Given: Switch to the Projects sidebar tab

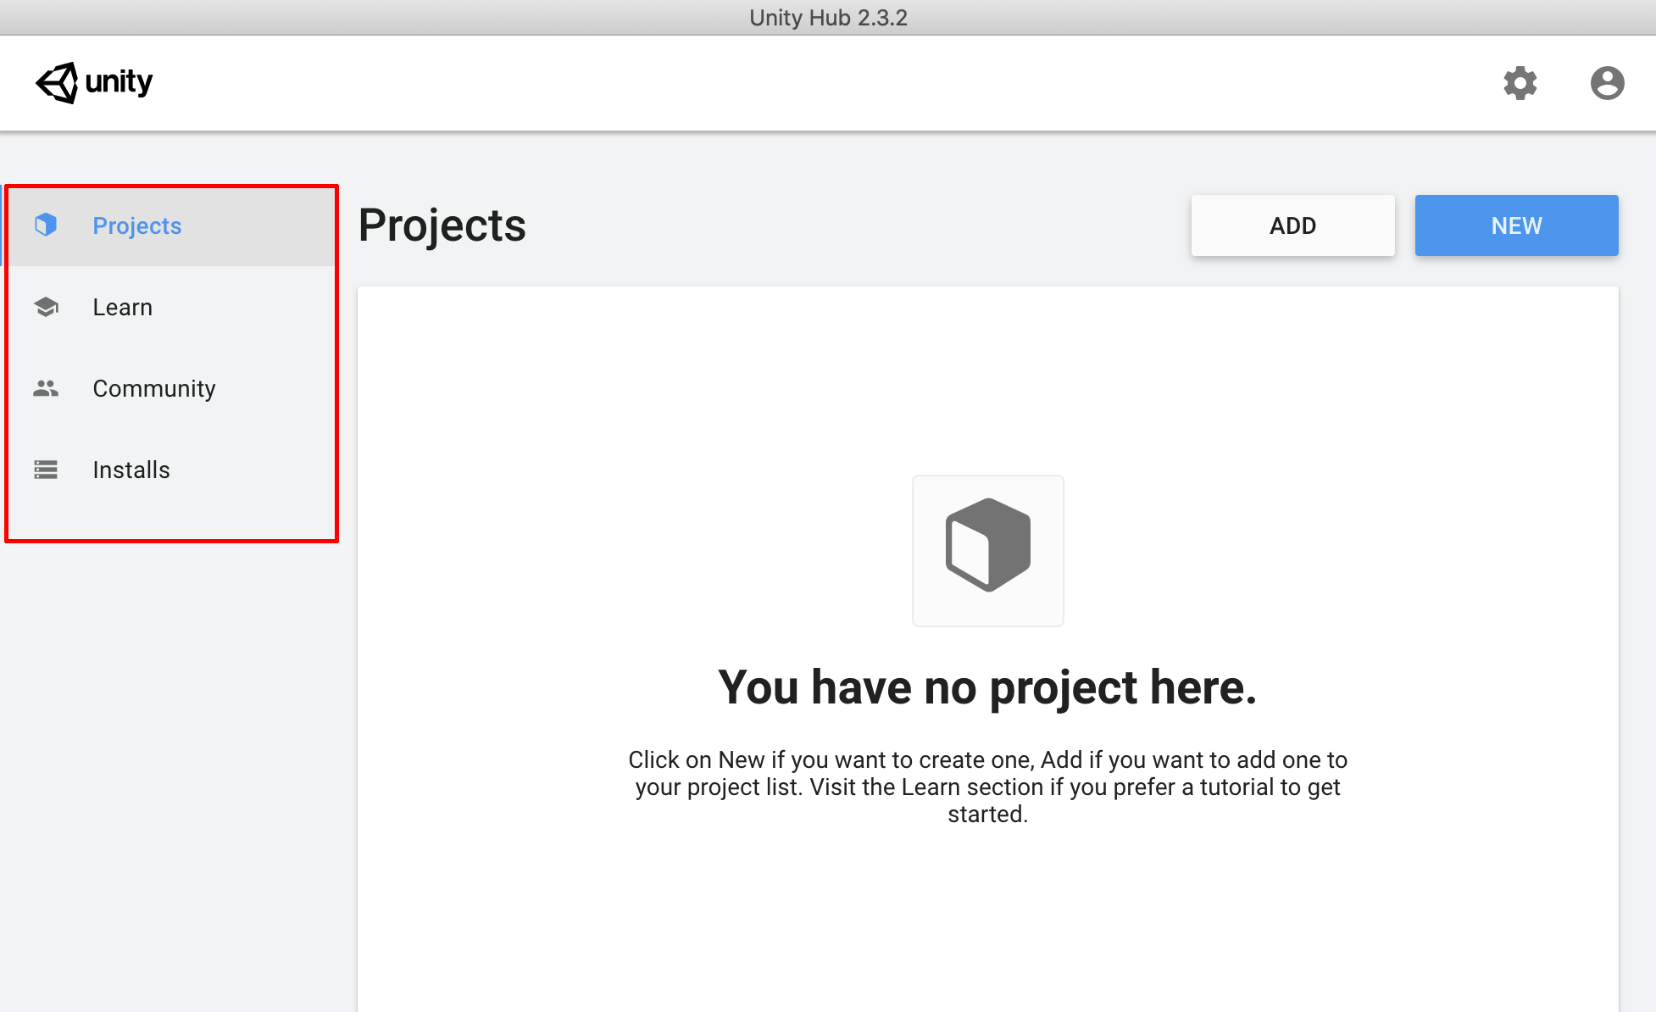Looking at the screenshot, I should coord(137,225).
